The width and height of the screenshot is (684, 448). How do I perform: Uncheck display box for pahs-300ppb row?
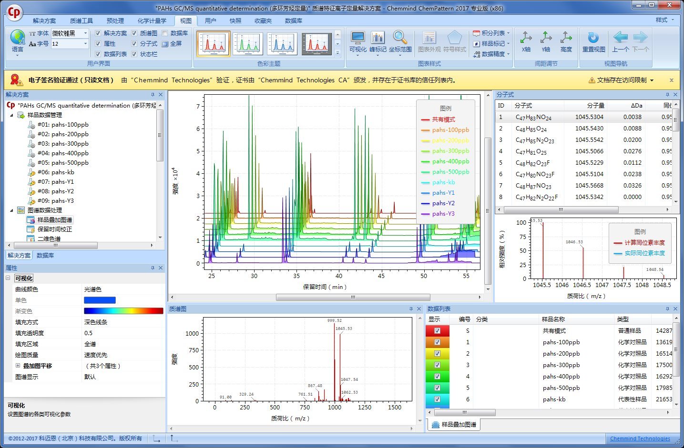coord(437,365)
